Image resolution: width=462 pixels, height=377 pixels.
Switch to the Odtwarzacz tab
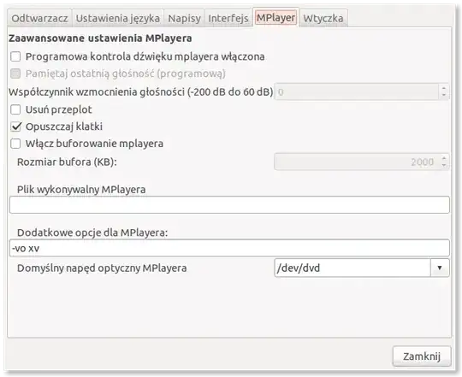point(39,18)
